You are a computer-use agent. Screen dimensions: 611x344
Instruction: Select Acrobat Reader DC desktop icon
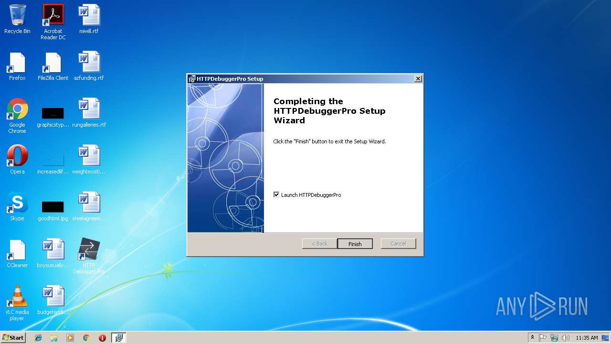coord(53,22)
